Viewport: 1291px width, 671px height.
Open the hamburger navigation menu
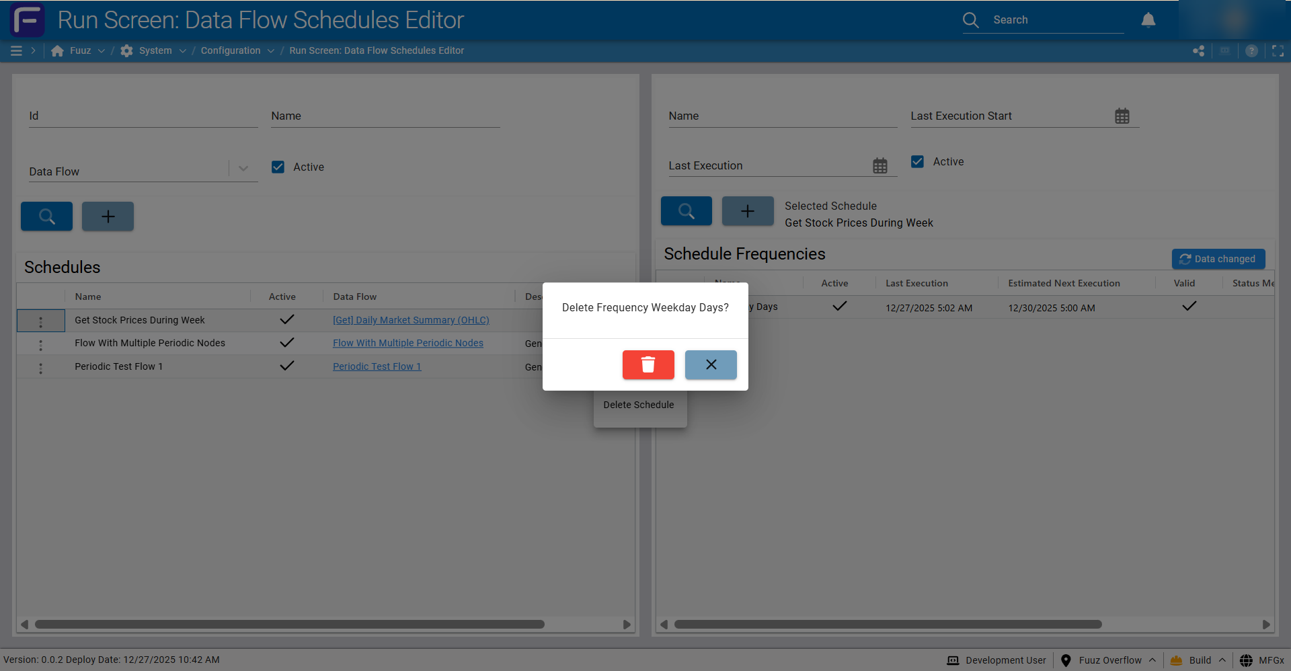pos(17,50)
